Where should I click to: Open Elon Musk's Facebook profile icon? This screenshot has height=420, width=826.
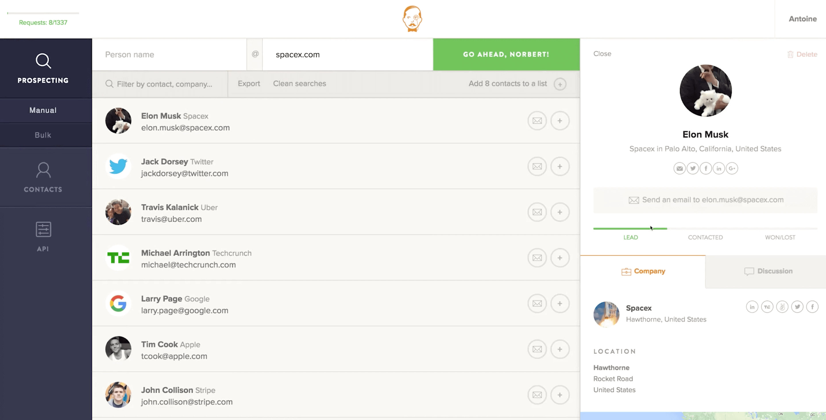coord(706,168)
